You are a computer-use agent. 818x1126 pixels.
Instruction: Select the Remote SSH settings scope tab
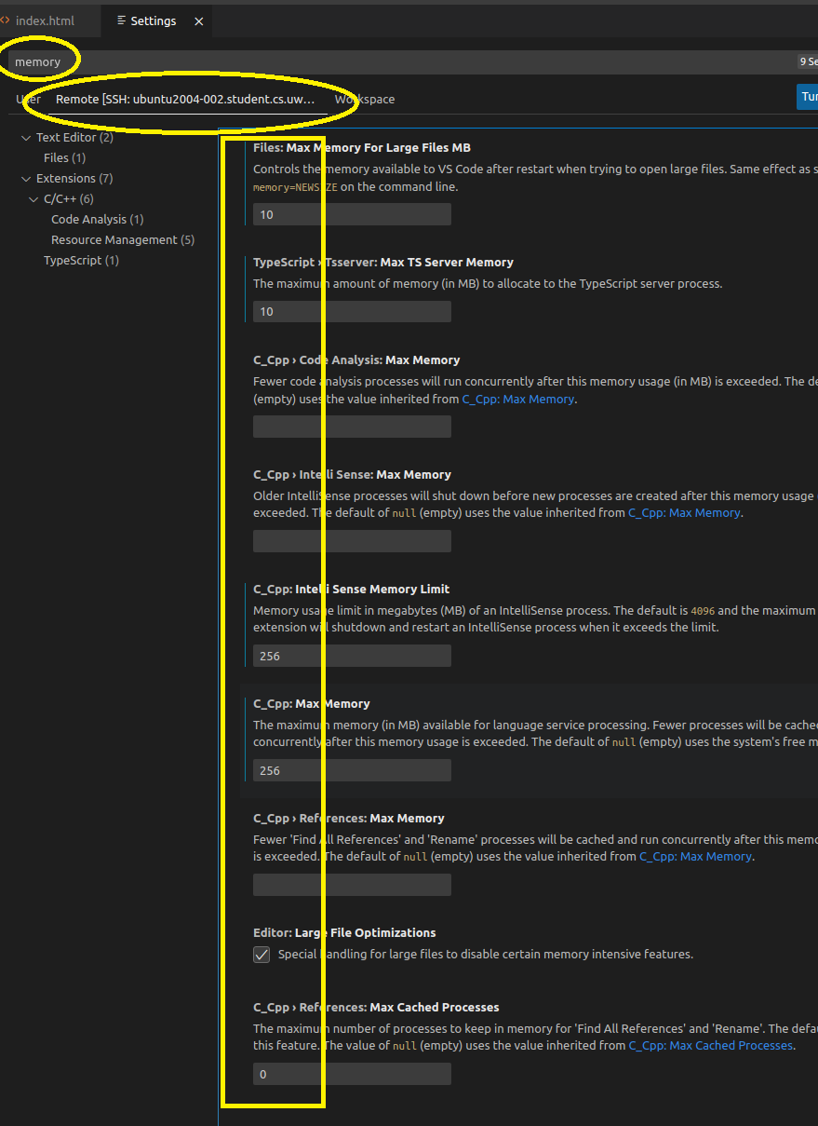[x=185, y=99]
